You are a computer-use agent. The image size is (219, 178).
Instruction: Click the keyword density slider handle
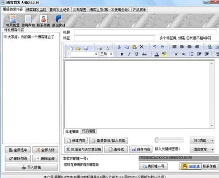point(157,140)
